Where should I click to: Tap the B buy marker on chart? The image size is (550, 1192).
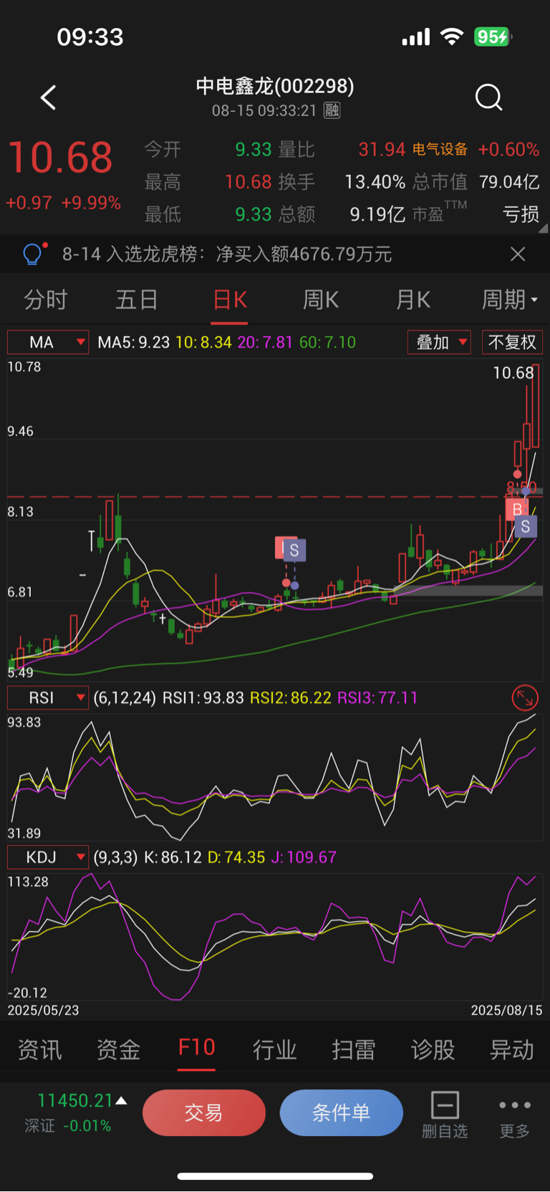coord(517,509)
